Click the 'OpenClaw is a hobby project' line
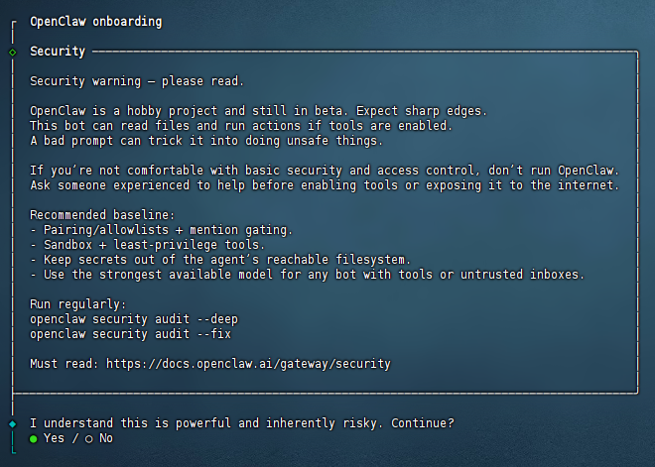Image resolution: width=655 pixels, height=467 pixels. (259, 111)
